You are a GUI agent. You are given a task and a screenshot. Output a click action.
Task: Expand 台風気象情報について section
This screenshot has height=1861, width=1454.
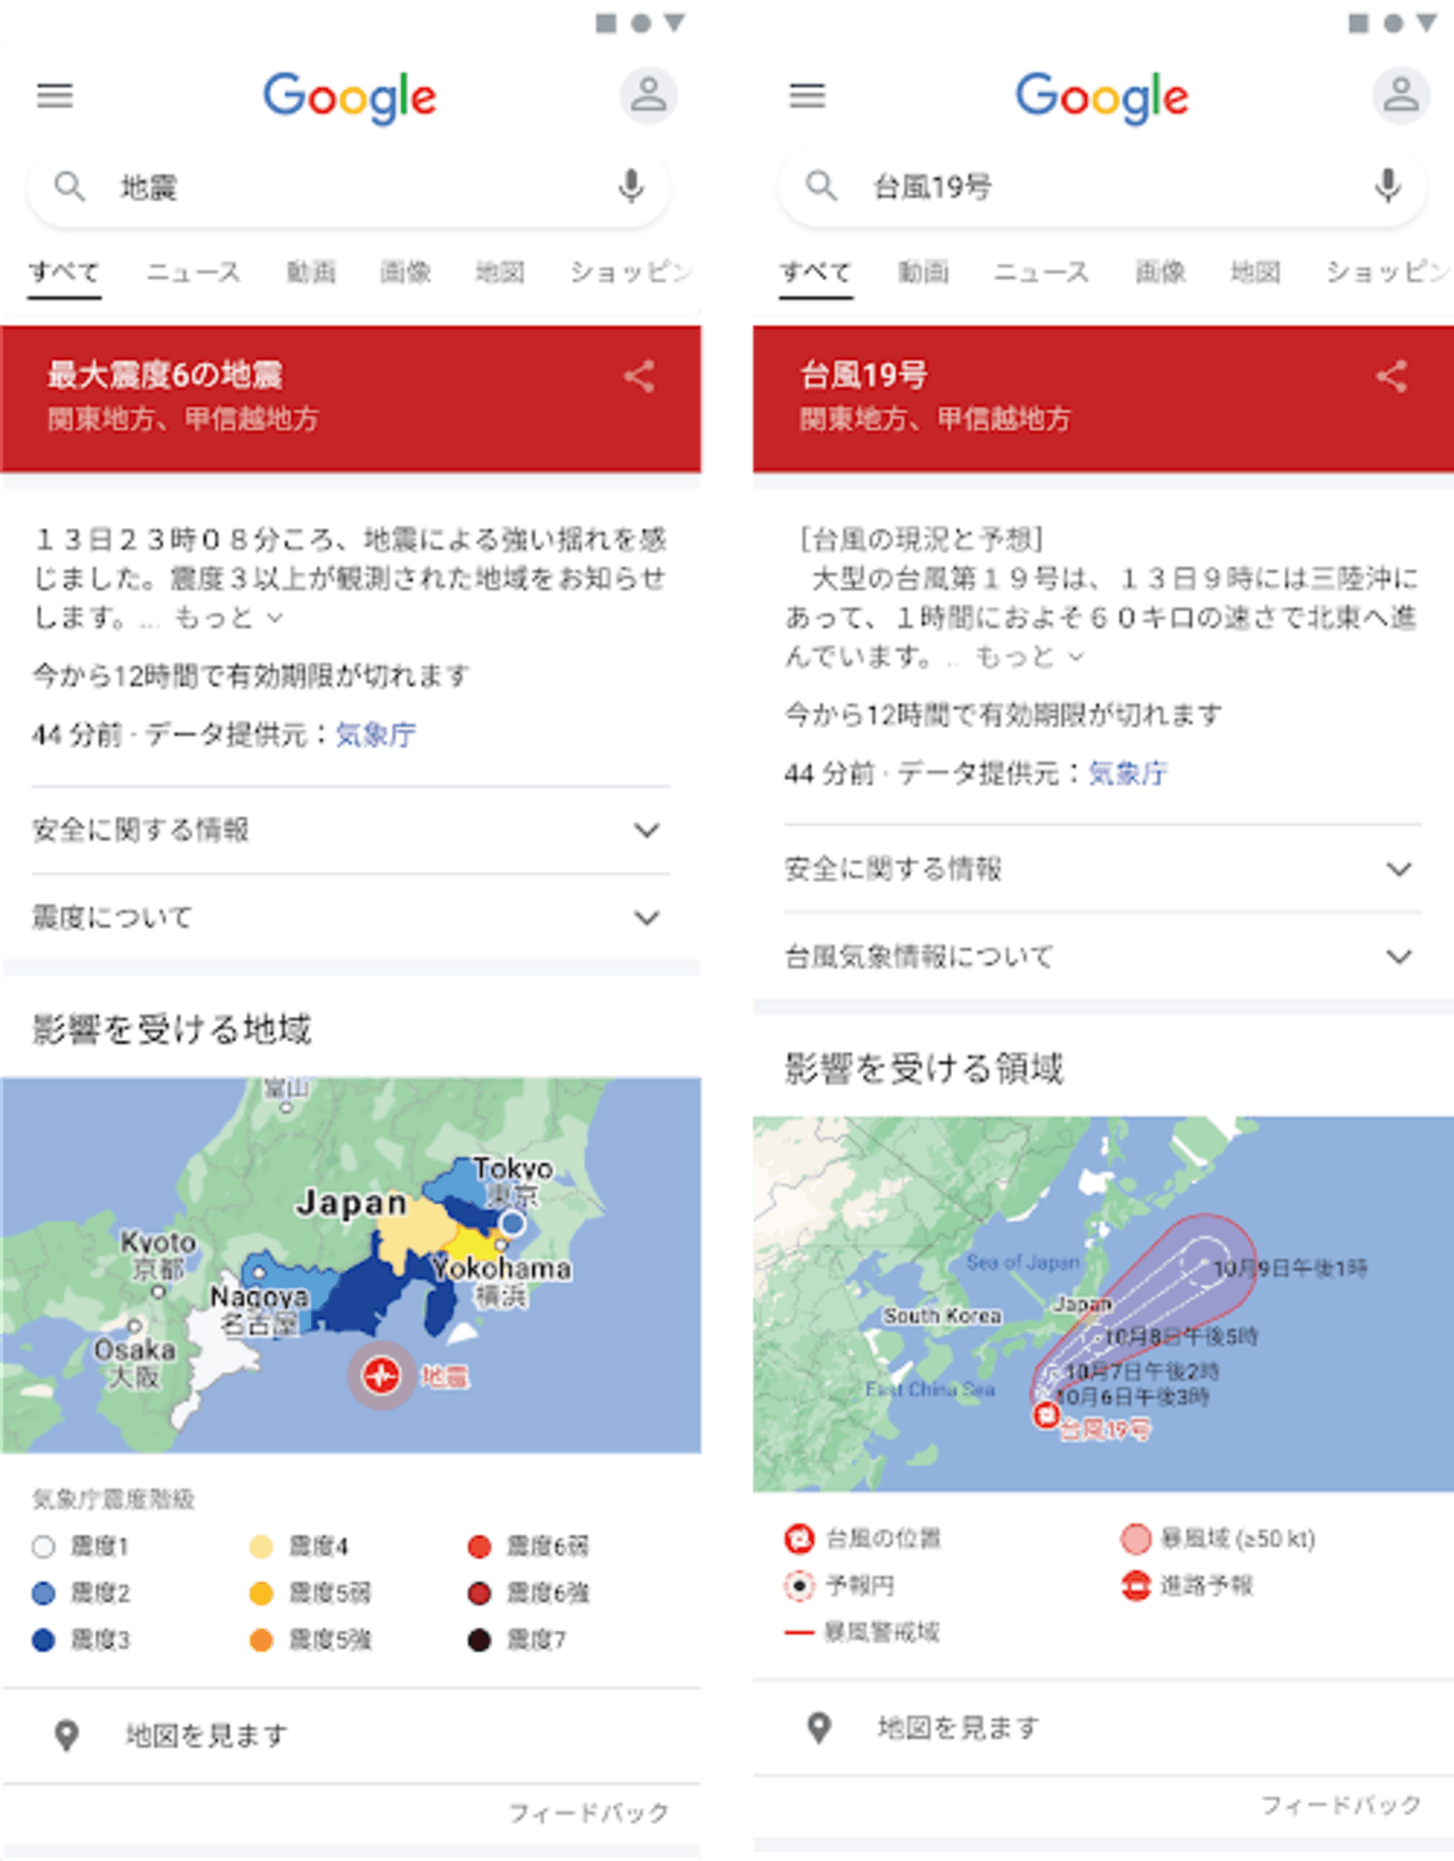coord(1103,956)
